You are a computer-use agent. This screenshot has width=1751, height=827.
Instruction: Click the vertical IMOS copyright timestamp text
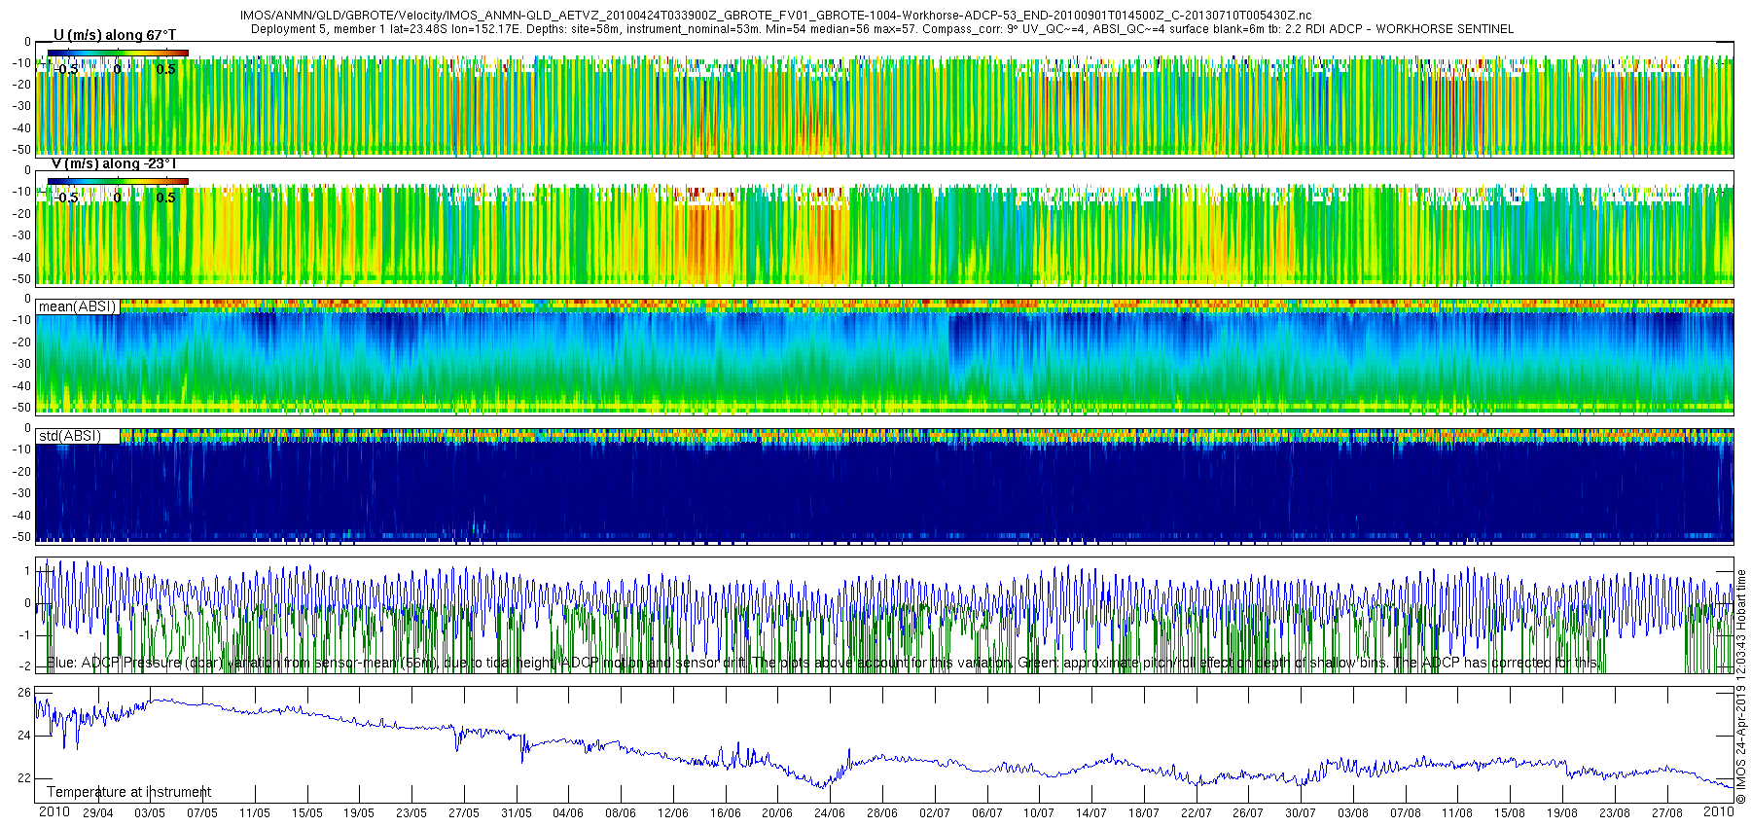point(1741,687)
